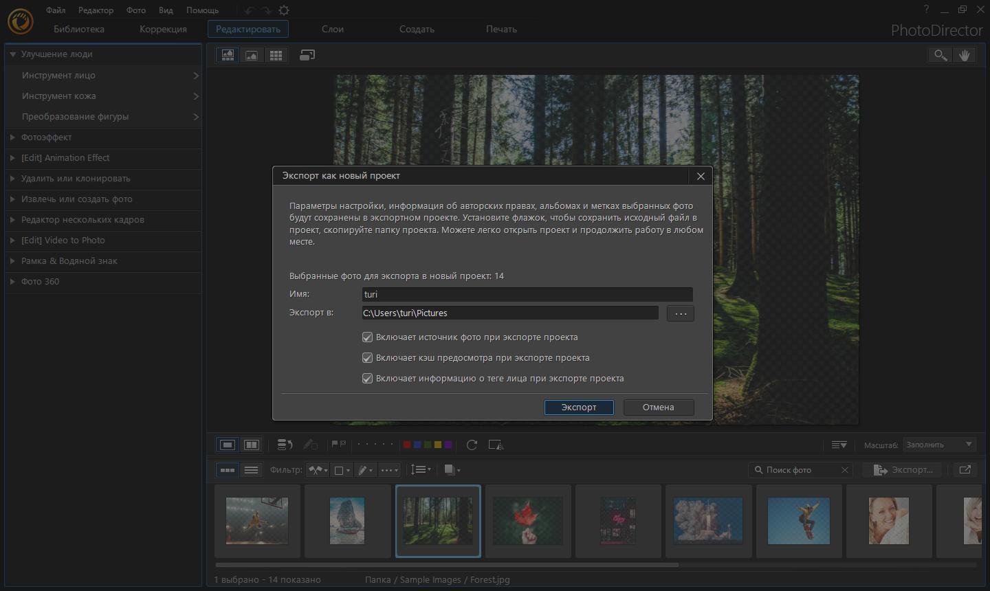The width and height of the screenshot is (990, 591).
Task: Open the Масштаб zoom dropdown
Action: pos(939,445)
